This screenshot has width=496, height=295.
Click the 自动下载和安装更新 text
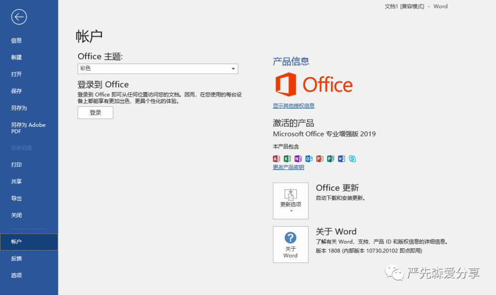pos(341,198)
